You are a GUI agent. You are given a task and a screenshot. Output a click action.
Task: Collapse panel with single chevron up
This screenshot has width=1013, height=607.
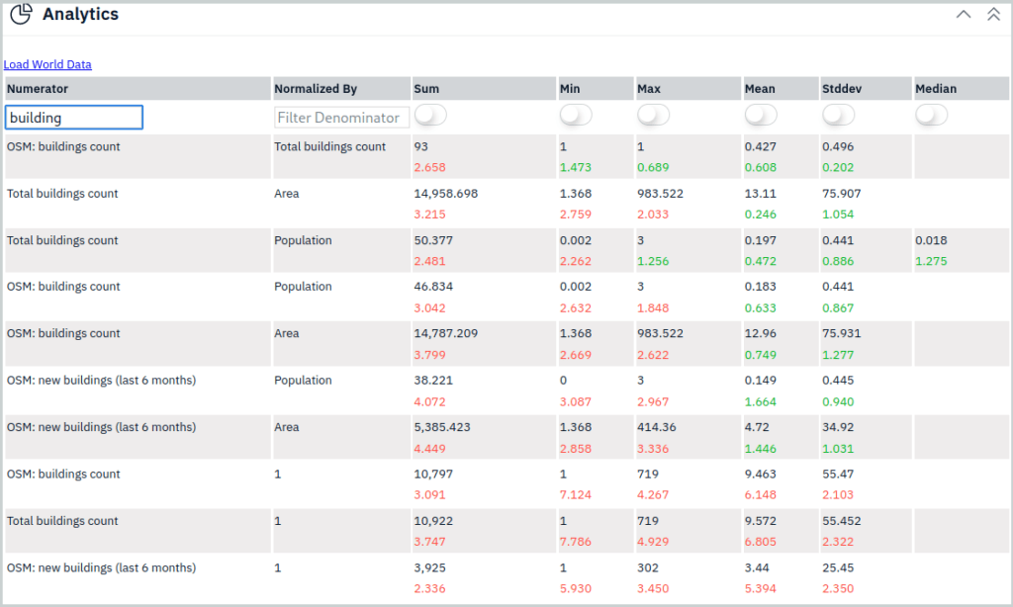[964, 14]
